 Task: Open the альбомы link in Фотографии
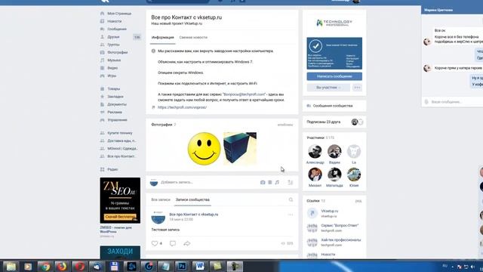pyautogui.click(x=285, y=125)
